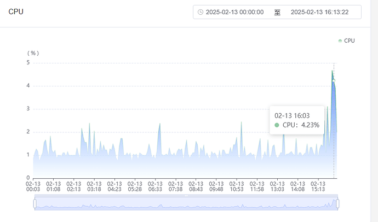Screen dimensions: 378x222
Task: Click the 02-13 10:53 x-axis label
Action: click(237, 186)
